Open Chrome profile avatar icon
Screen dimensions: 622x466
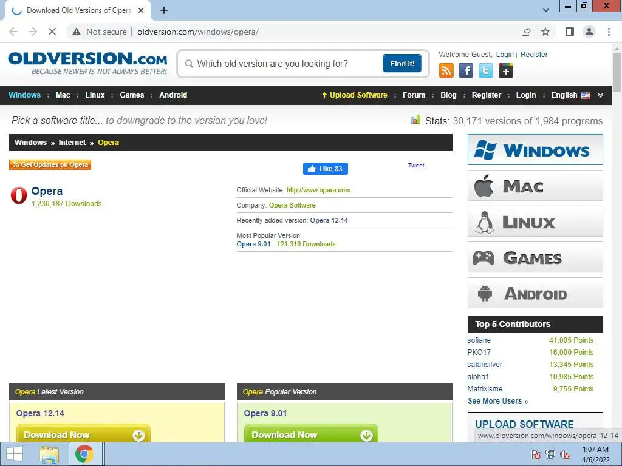pos(589,32)
